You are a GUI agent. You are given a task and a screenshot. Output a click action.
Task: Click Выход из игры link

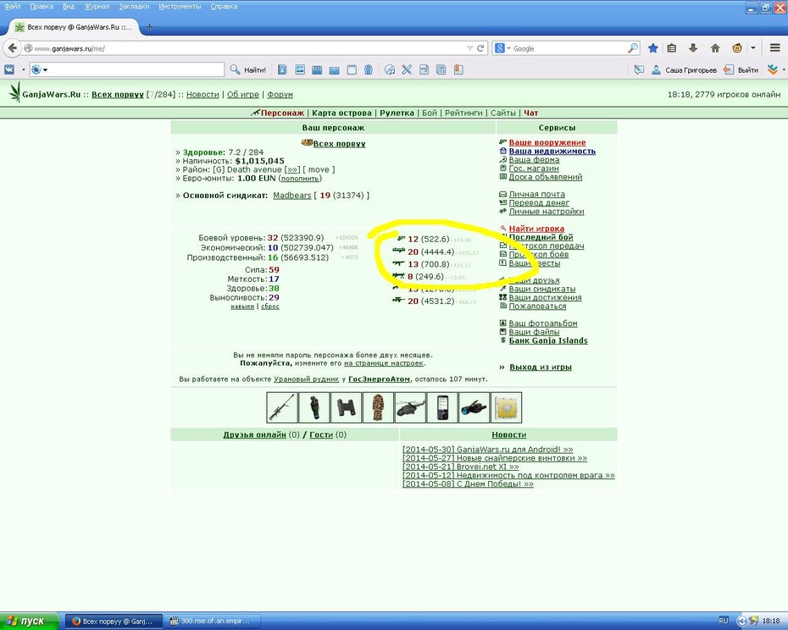541,367
